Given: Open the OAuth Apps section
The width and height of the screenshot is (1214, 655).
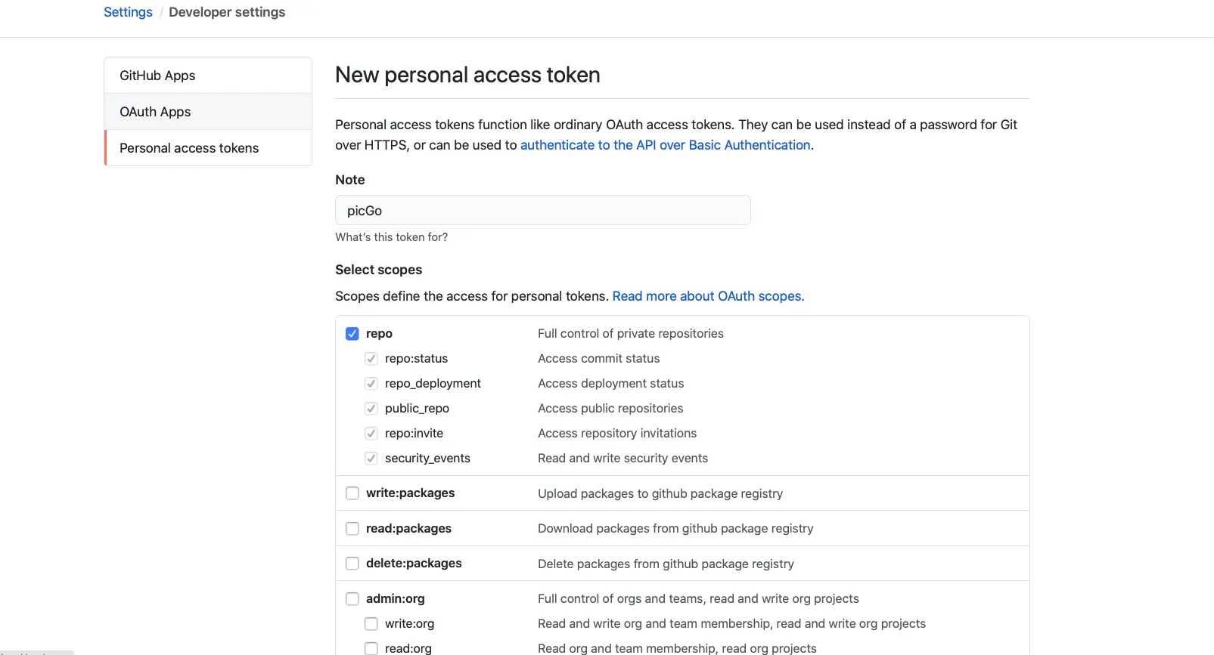Looking at the screenshot, I should (155, 112).
